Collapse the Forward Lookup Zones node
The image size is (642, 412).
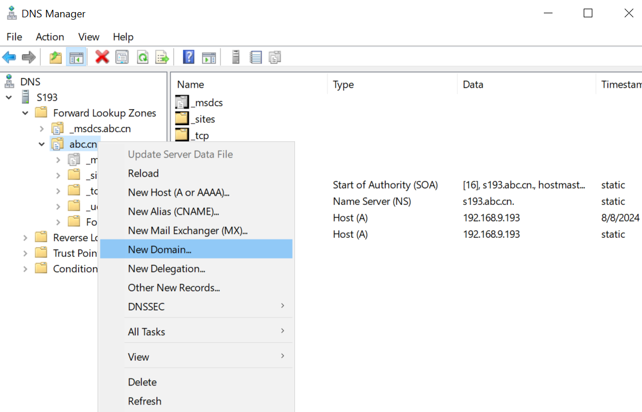[x=25, y=113]
